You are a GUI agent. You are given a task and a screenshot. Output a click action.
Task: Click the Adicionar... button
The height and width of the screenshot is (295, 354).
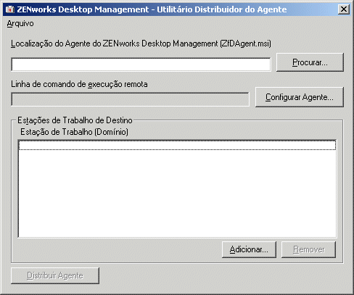(x=249, y=249)
